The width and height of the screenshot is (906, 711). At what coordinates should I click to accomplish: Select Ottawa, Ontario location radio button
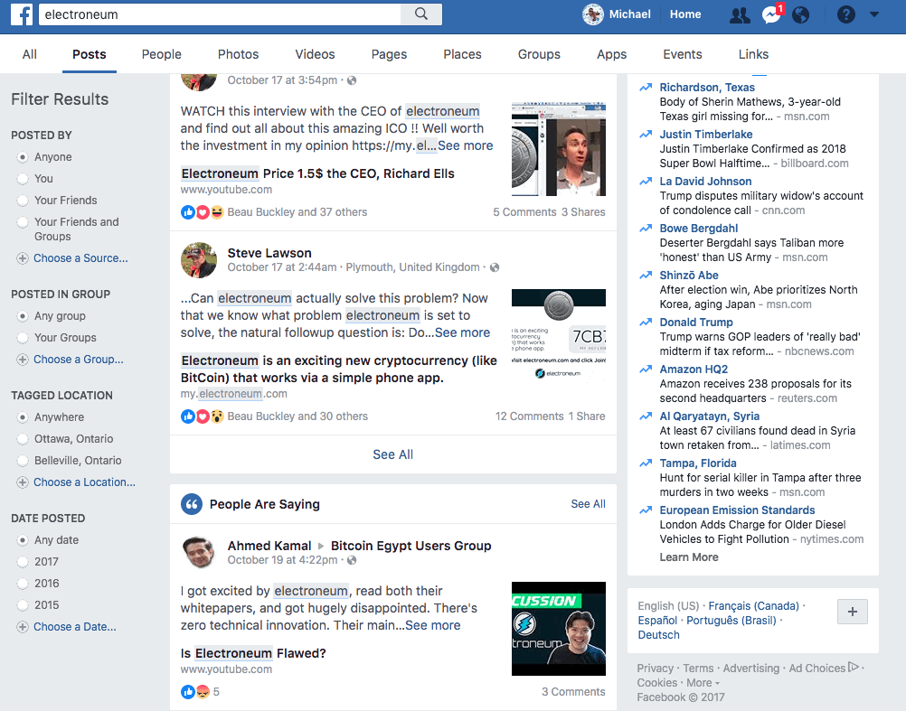(x=23, y=439)
